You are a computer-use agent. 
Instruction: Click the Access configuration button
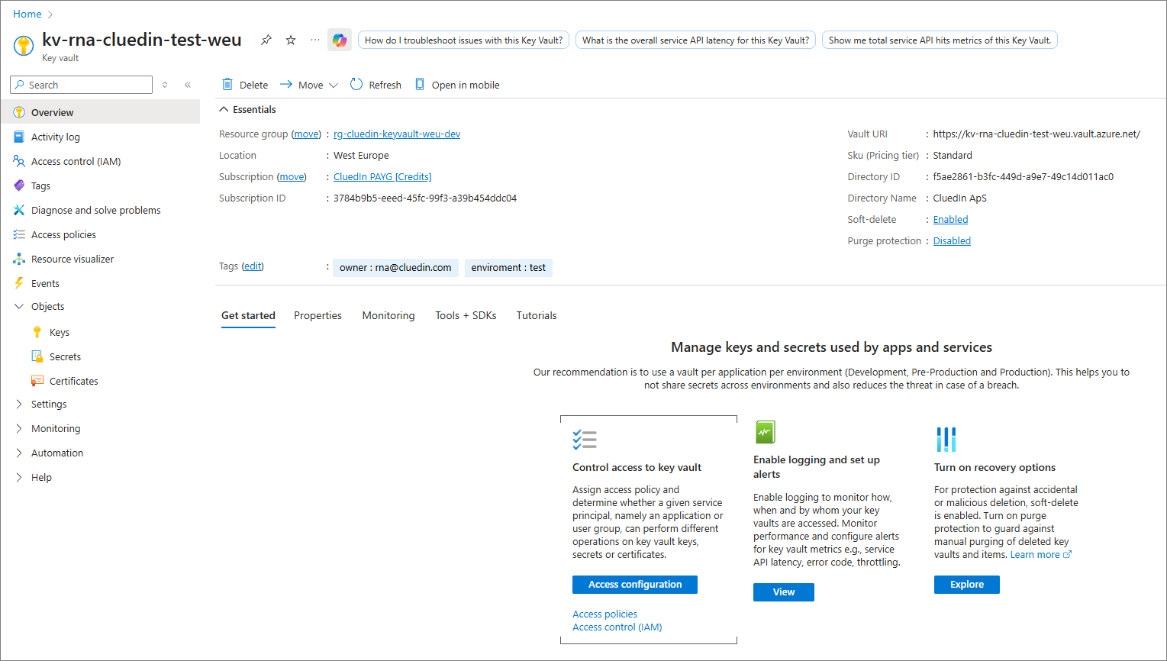coord(634,584)
